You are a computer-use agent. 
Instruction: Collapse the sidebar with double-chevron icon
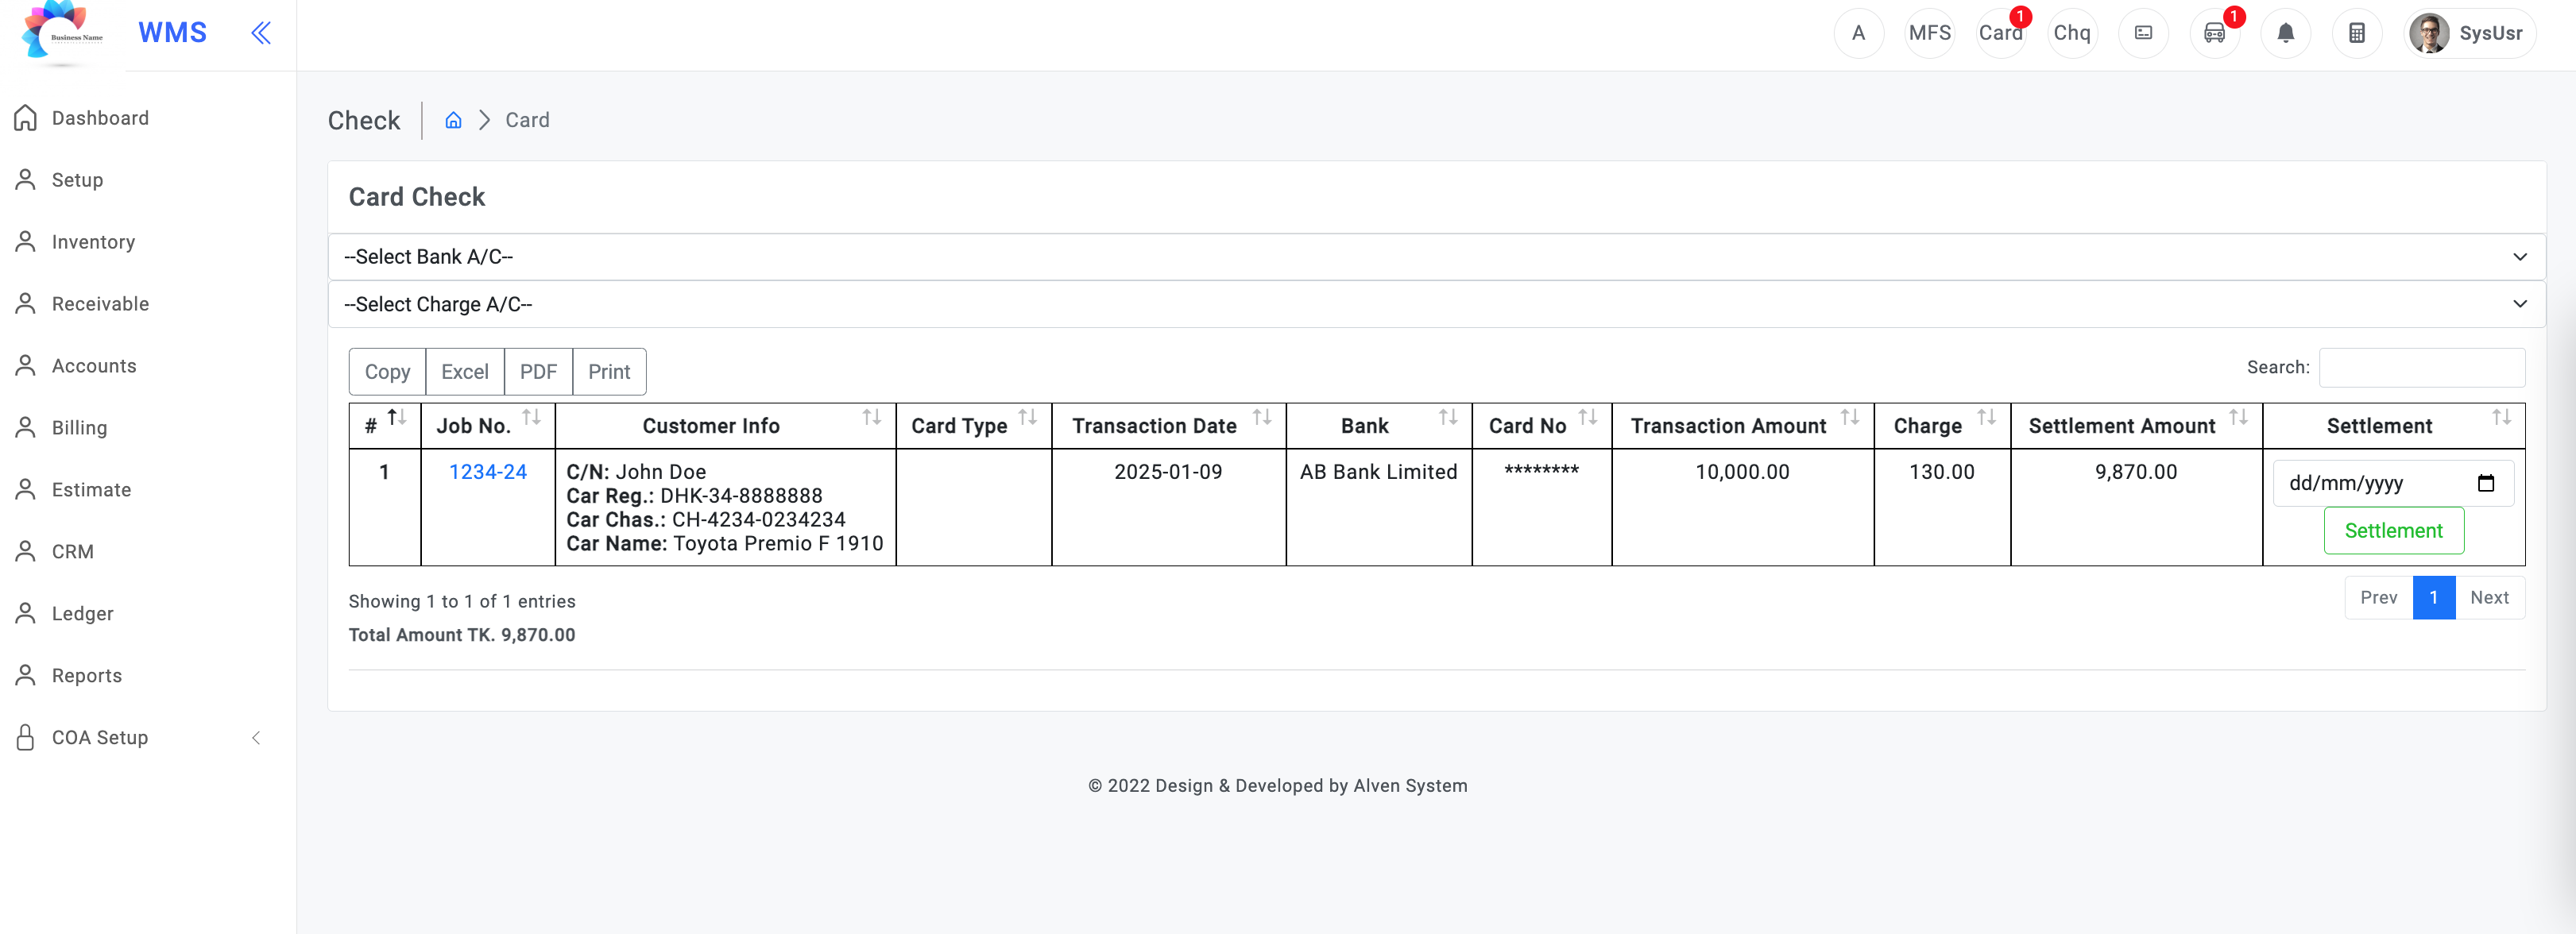(x=261, y=33)
